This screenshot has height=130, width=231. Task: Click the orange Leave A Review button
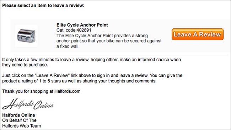point(197,34)
